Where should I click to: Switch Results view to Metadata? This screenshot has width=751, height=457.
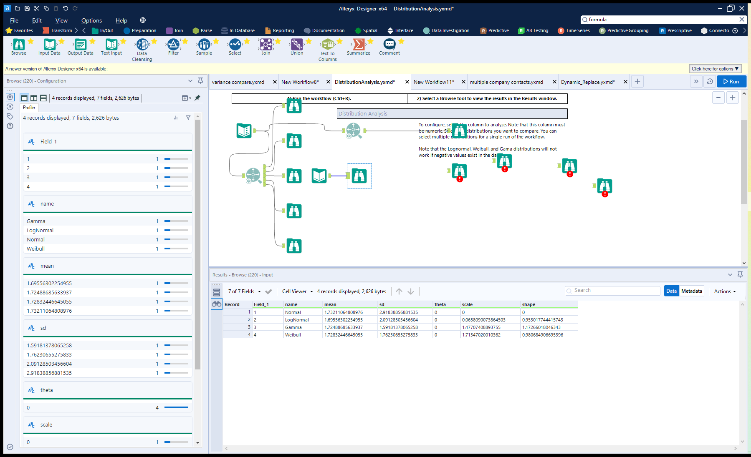point(691,291)
